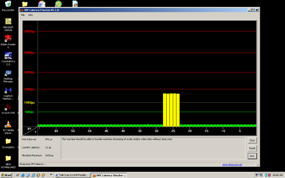Click the Reset button

tap(252, 148)
